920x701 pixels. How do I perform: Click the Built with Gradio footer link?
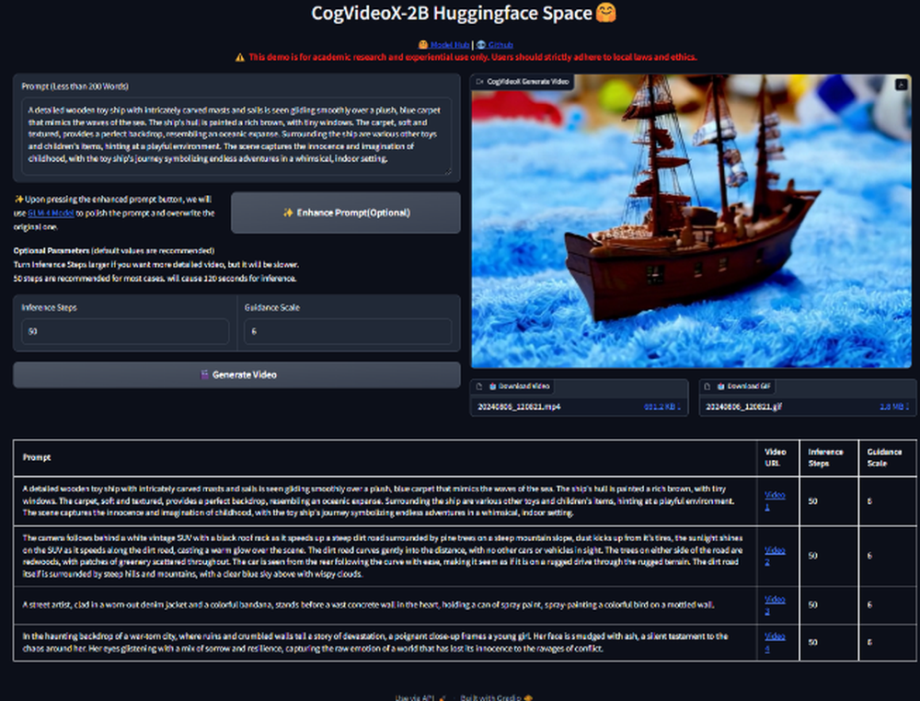(497, 697)
